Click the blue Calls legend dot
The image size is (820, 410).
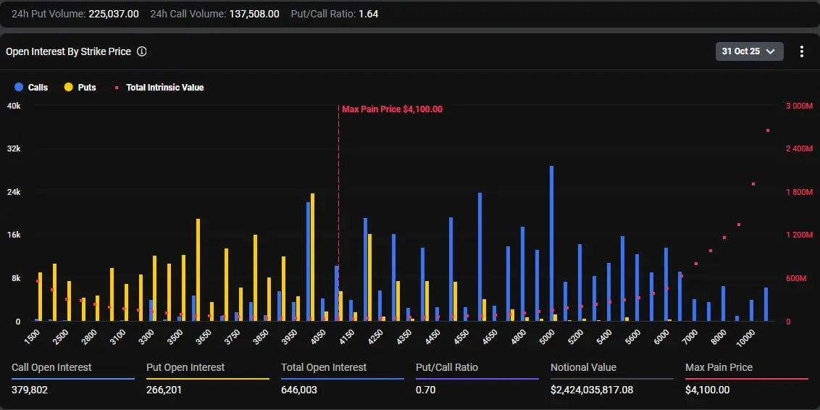click(19, 87)
